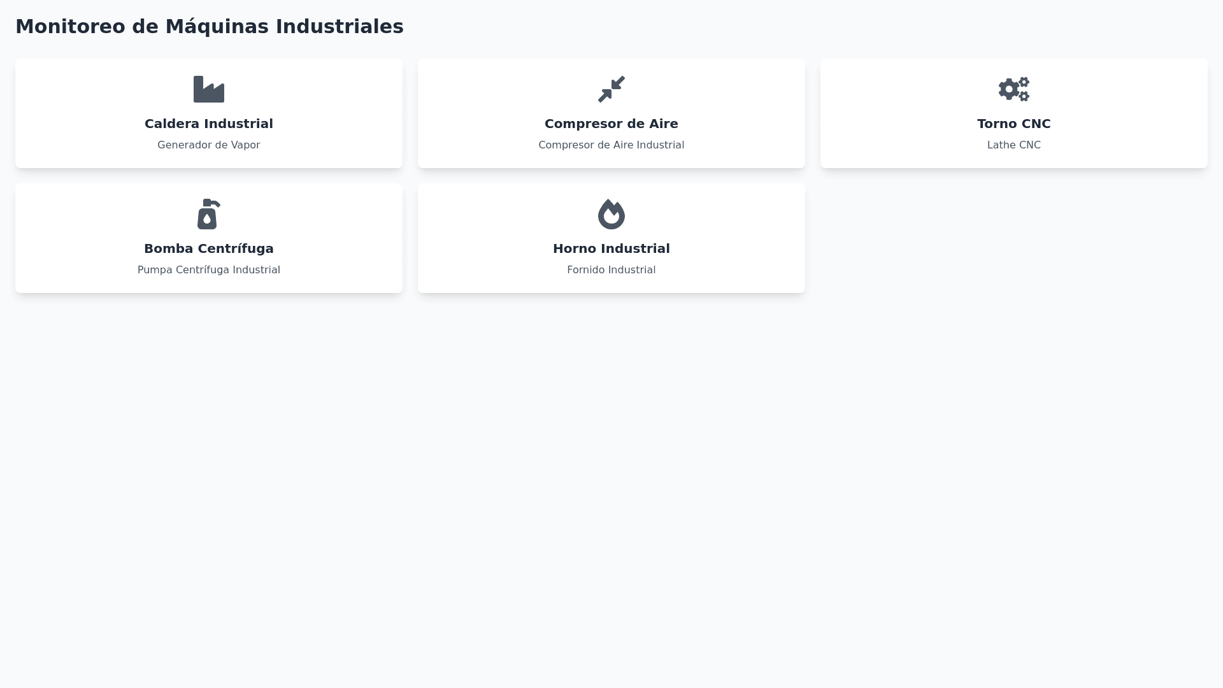Click the pump bottle icon

209,214
